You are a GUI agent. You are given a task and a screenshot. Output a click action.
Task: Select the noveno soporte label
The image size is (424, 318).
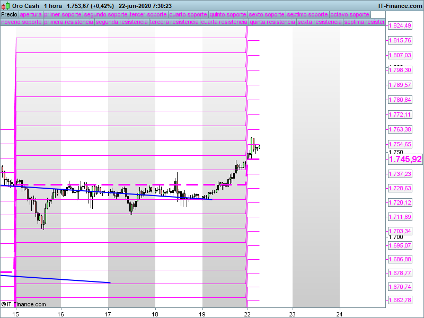[21, 22]
